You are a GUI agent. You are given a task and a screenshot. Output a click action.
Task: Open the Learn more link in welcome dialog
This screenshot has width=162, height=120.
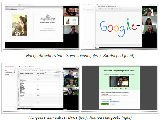pos(126,72)
